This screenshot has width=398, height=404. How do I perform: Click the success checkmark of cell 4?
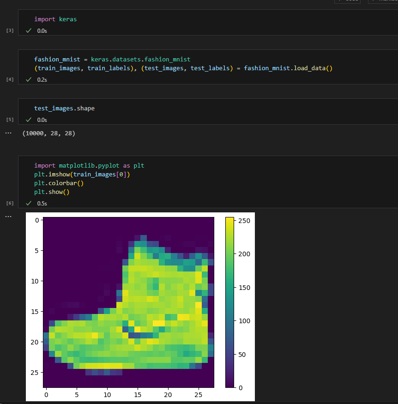click(29, 79)
